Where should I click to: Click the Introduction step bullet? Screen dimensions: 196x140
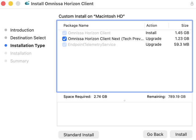tap(6, 30)
